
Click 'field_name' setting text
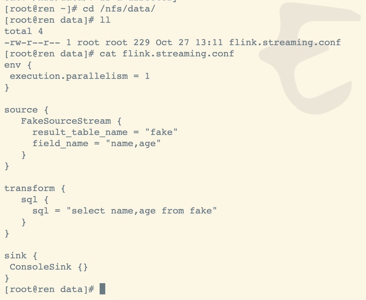(60, 144)
